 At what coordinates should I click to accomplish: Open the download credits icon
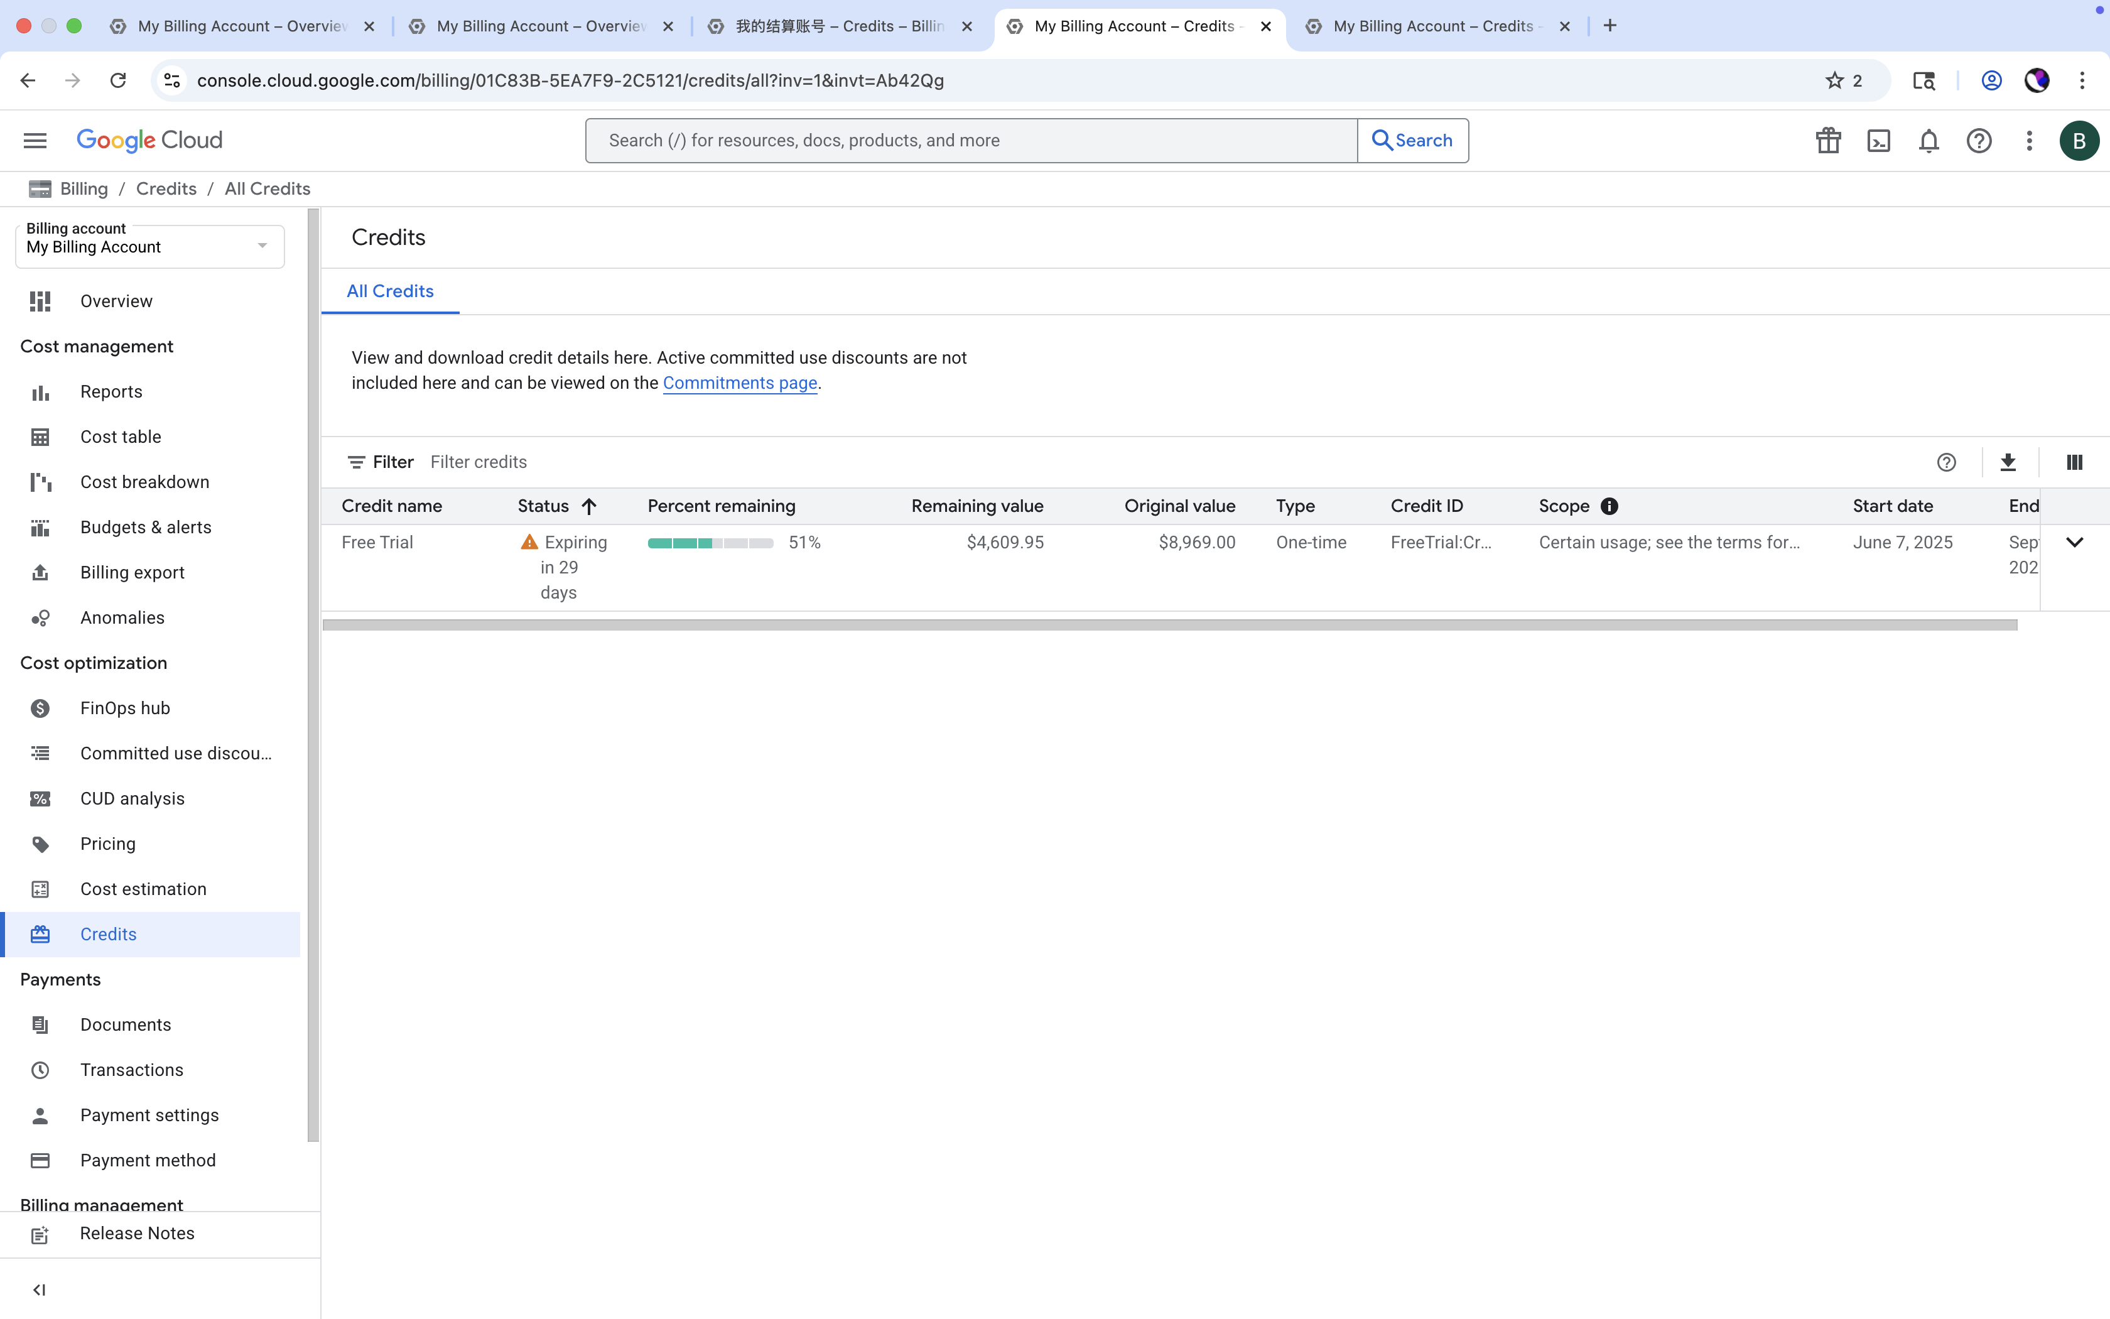click(2008, 462)
